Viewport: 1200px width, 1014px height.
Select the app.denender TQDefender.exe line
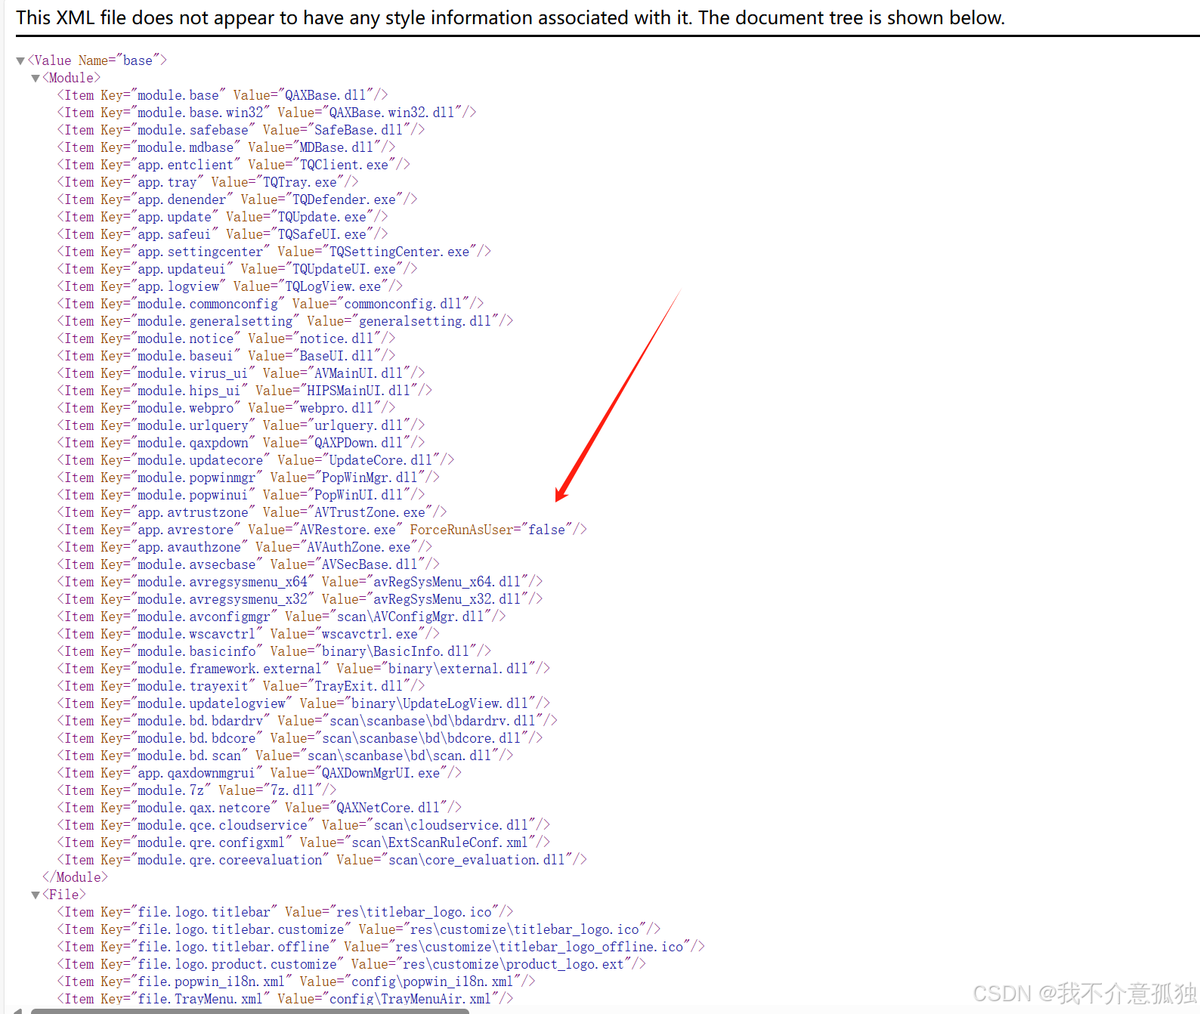237,199
